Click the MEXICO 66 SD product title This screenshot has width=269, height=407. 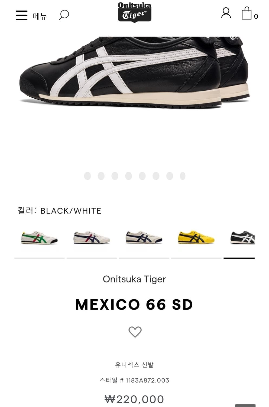tap(134, 305)
